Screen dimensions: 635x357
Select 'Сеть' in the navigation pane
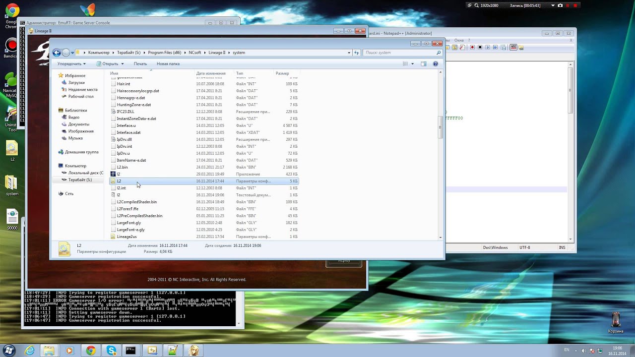(x=69, y=194)
